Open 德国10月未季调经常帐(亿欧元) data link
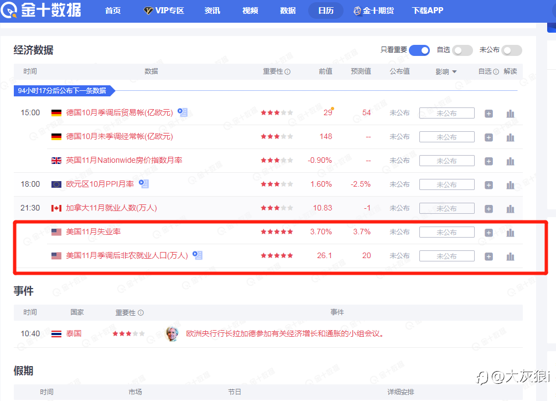The width and height of the screenshot is (556, 401). [119, 136]
